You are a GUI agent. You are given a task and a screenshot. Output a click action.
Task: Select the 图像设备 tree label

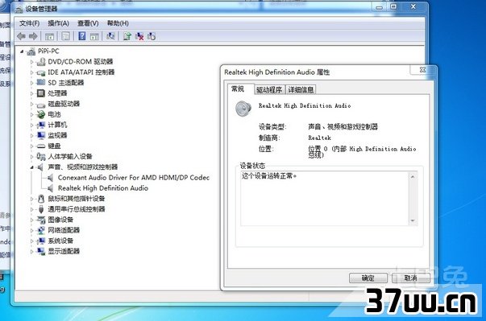click(x=60, y=220)
